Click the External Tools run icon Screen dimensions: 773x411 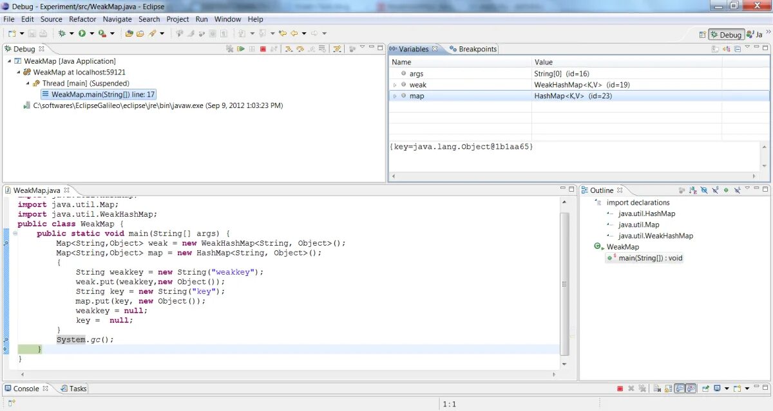click(102, 33)
